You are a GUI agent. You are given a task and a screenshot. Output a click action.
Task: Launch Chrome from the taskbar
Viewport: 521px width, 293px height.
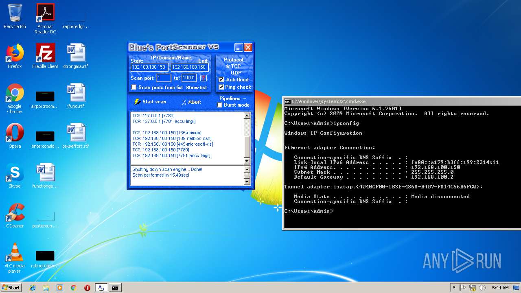tap(74, 288)
